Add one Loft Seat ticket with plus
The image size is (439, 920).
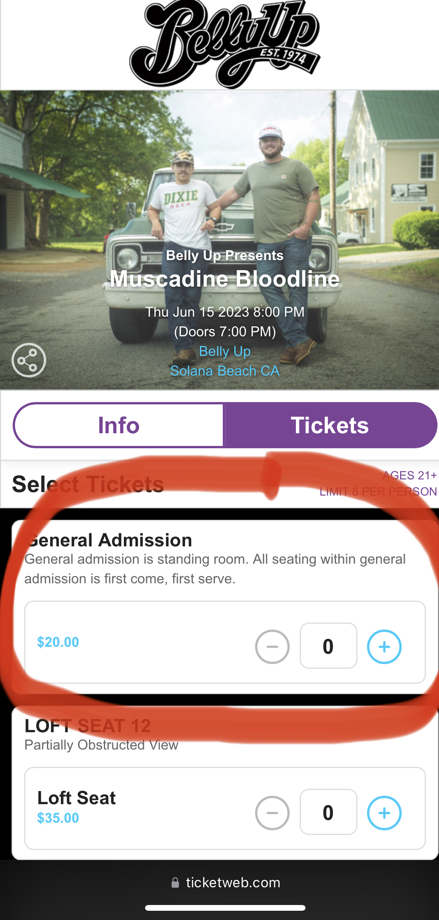[x=384, y=813]
